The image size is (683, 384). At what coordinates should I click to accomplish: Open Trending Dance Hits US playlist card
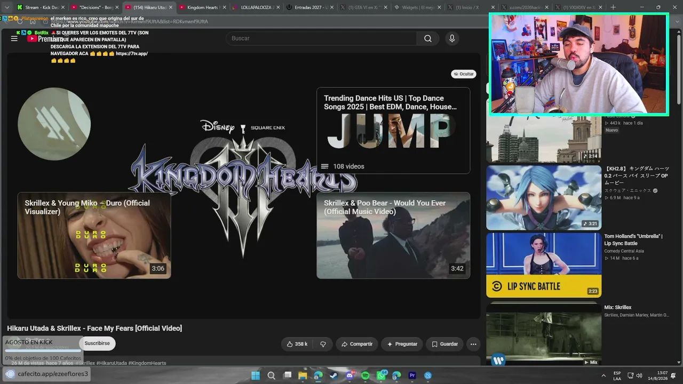coord(393,131)
